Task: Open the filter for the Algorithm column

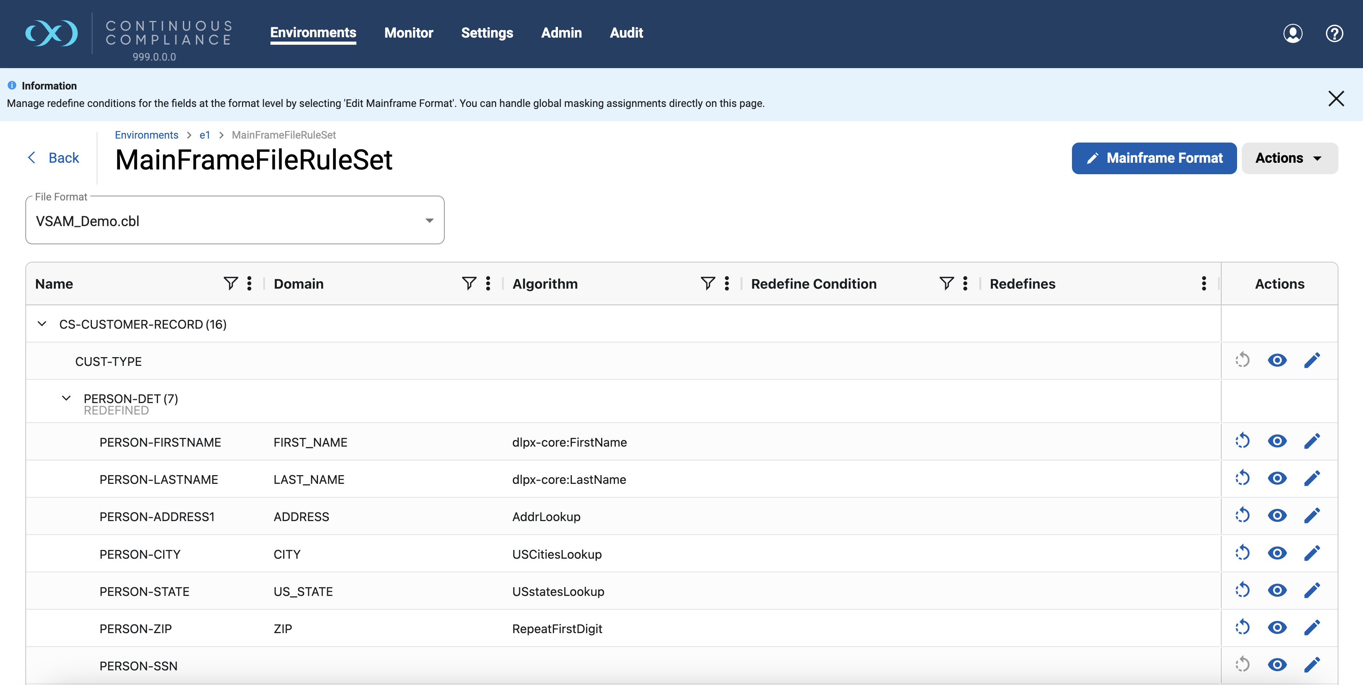Action: tap(707, 284)
